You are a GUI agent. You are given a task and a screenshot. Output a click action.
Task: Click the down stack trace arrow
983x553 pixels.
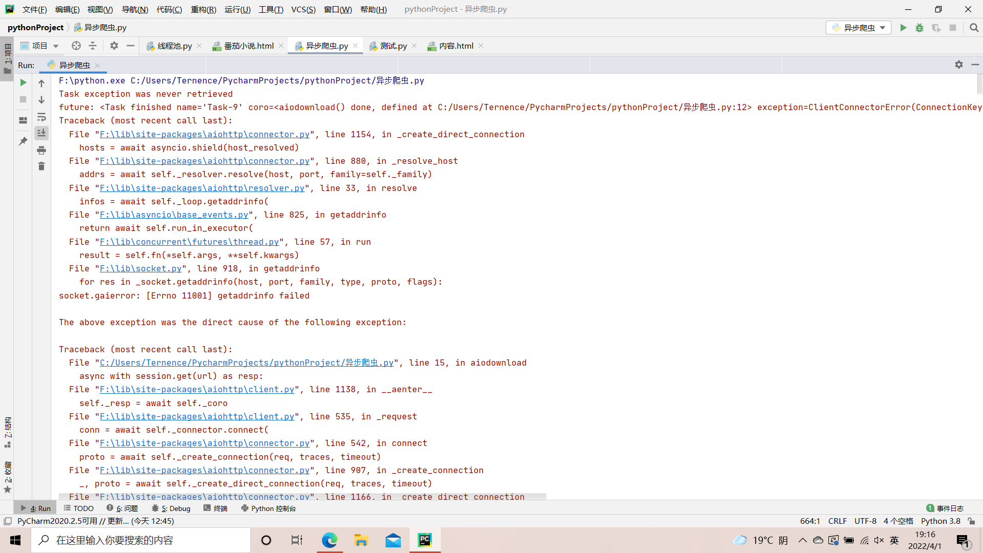(41, 100)
